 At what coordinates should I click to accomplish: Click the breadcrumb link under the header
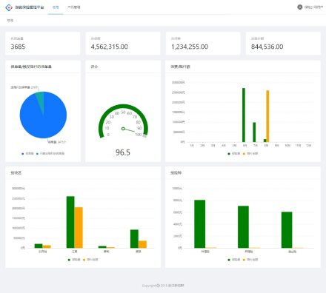tap(10, 21)
